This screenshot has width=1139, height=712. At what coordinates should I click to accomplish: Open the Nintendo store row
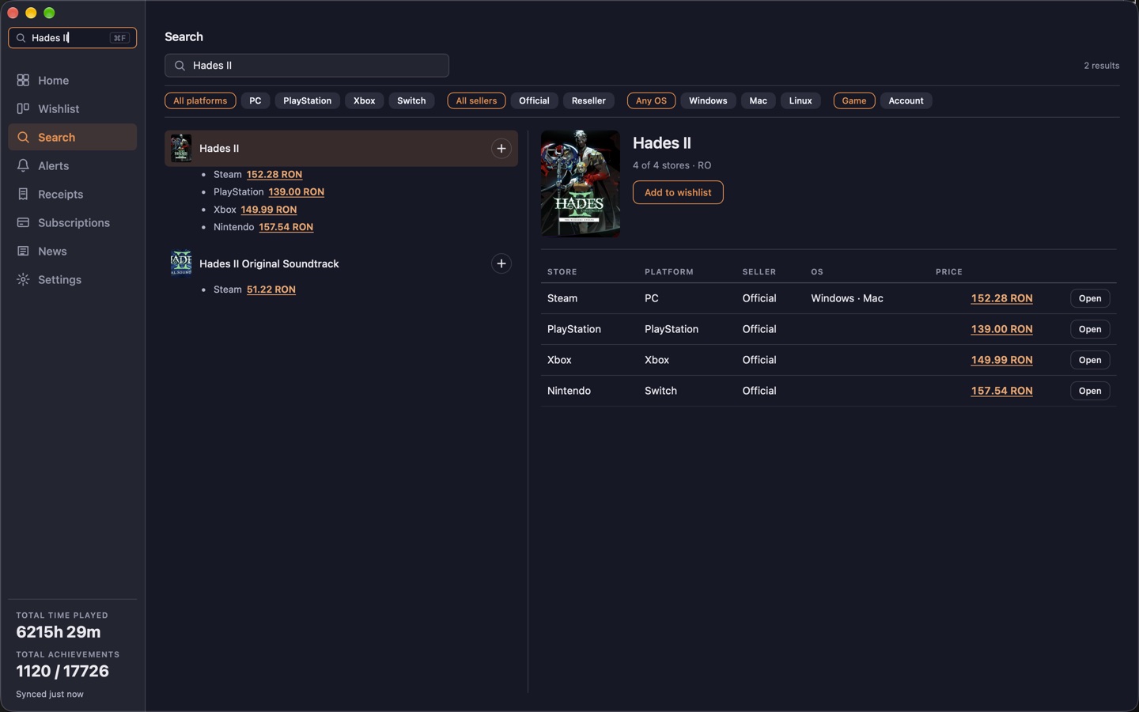pos(1090,391)
